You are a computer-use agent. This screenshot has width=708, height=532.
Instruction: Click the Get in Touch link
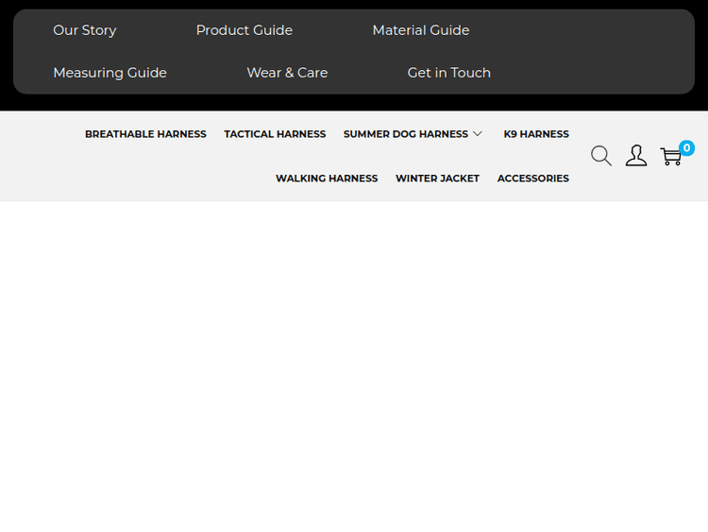(x=449, y=73)
